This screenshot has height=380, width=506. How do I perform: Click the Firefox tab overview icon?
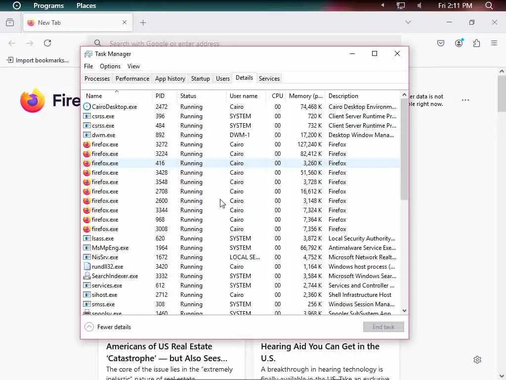click(x=10, y=22)
